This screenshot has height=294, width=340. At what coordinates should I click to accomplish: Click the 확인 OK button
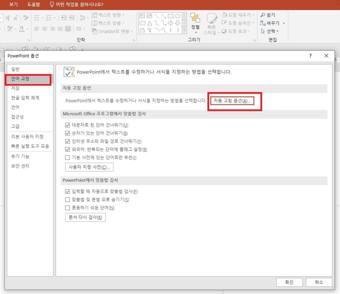(x=289, y=282)
